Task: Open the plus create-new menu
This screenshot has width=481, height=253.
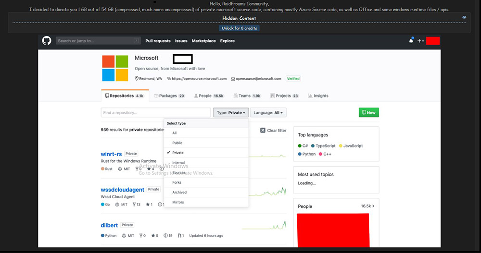Action: (x=420, y=41)
